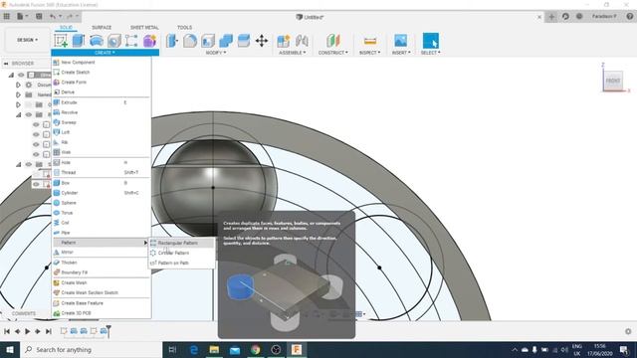Image resolution: width=637 pixels, height=358 pixels.
Task: Play the timeline
Action: coord(27,331)
